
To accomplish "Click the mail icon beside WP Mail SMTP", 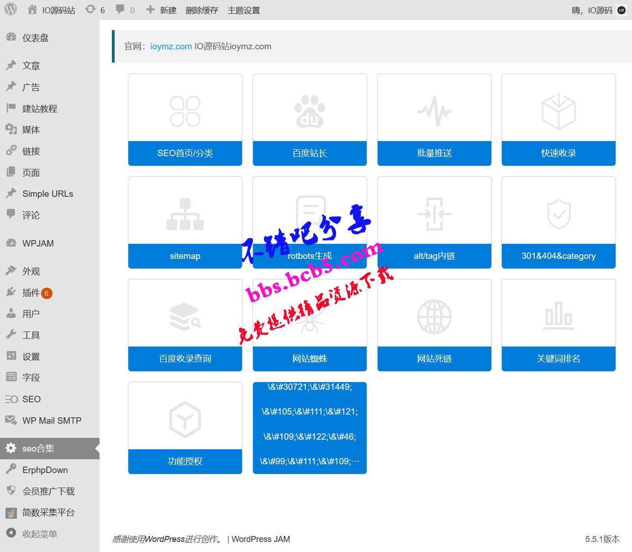I will [11, 420].
